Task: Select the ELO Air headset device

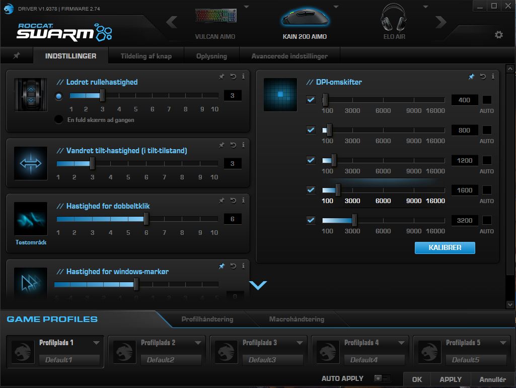Action: point(394,21)
